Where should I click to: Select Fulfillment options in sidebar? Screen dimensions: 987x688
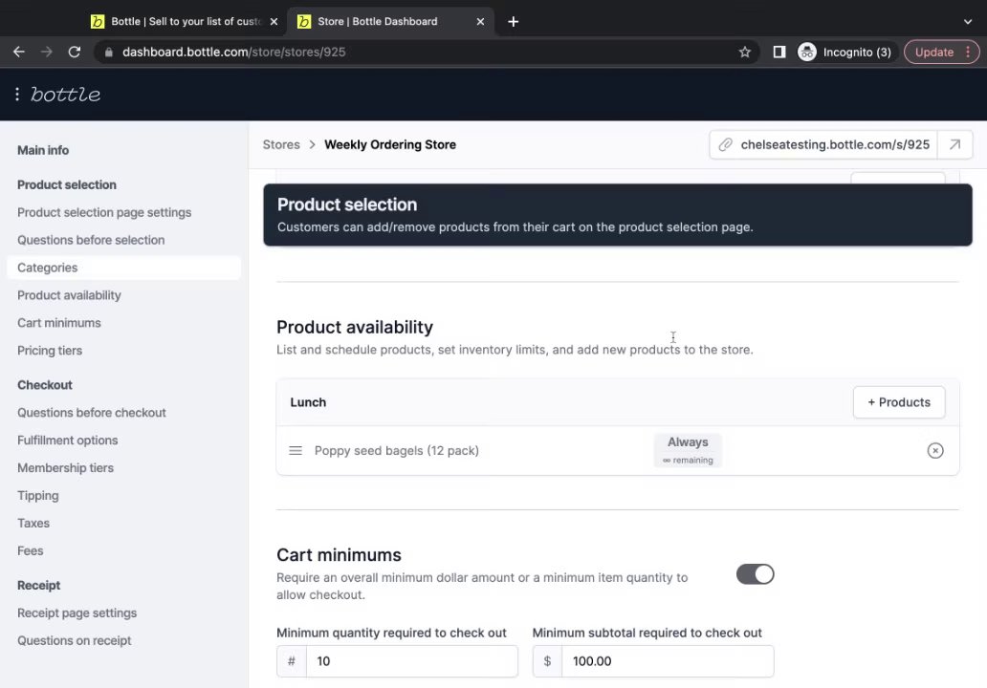pyautogui.click(x=68, y=441)
